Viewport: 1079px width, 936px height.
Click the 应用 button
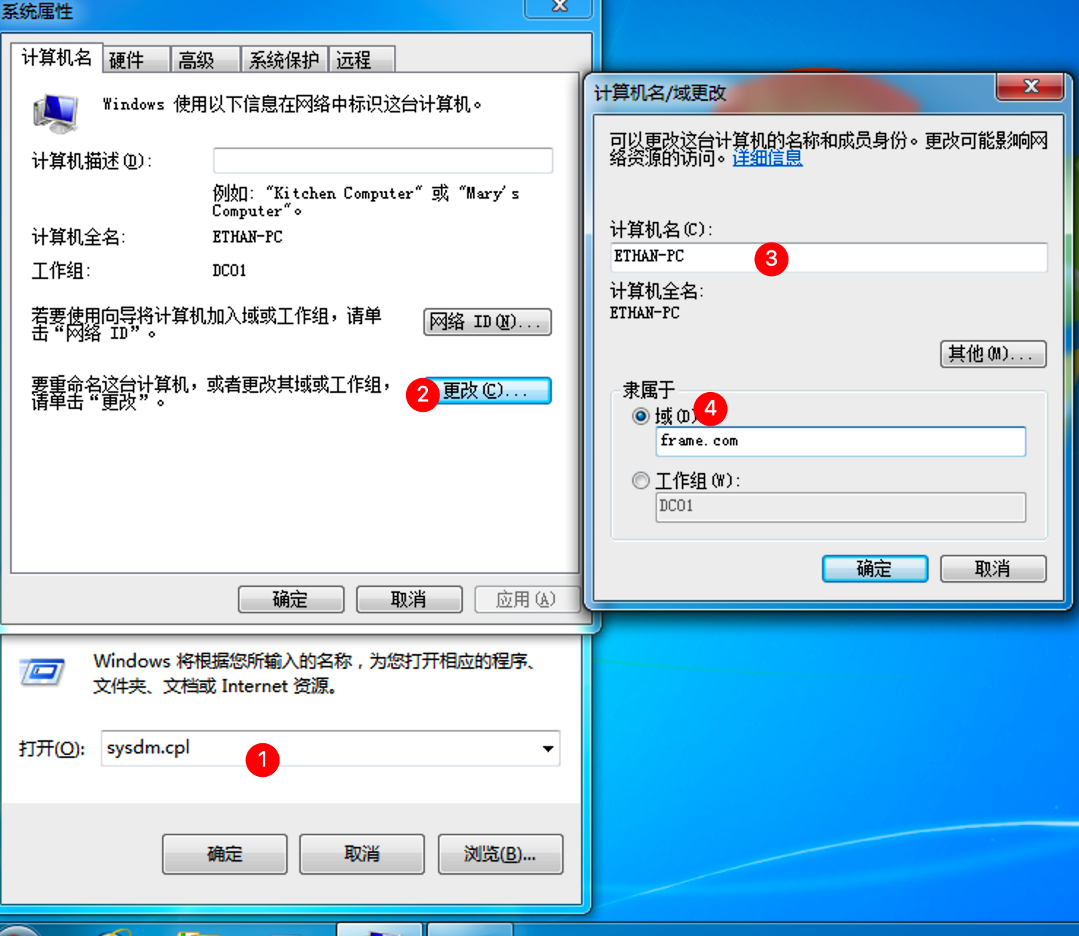(x=526, y=599)
